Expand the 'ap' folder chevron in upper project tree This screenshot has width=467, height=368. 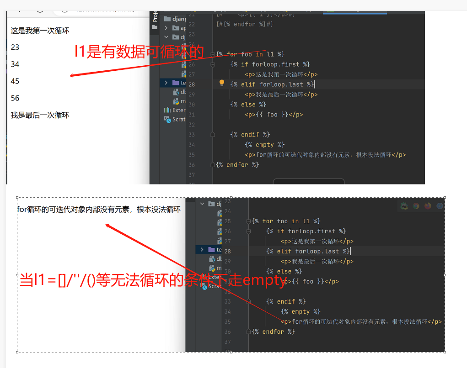tap(166, 28)
